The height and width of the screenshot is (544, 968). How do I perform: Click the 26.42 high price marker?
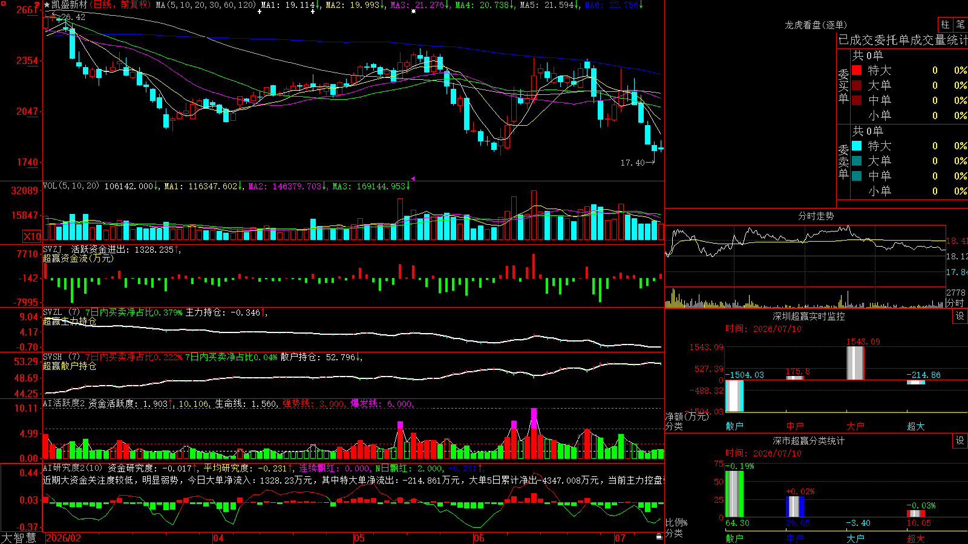tap(73, 17)
